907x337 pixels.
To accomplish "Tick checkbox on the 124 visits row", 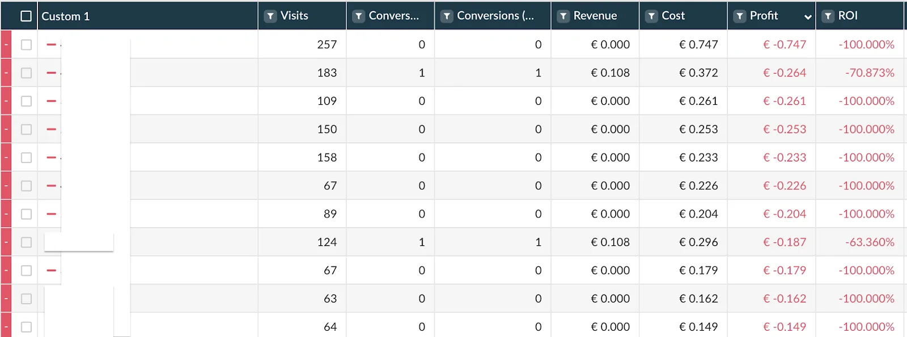I will tap(26, 242).
